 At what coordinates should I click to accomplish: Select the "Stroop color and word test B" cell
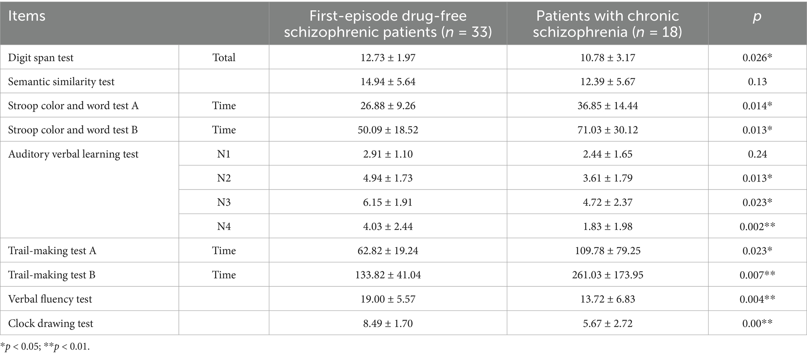[73, 130]
